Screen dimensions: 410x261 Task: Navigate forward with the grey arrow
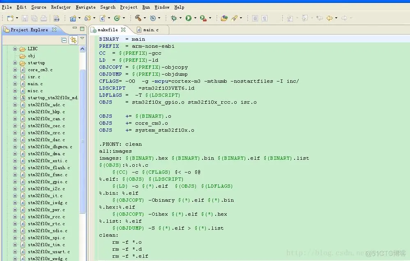coord(344,18)
